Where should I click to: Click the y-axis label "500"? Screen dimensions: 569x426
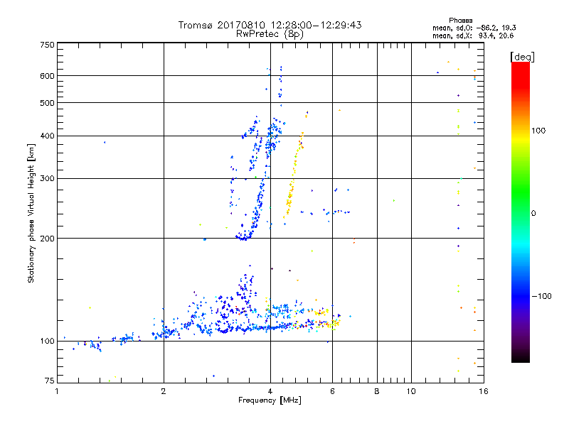pos(47,103)
